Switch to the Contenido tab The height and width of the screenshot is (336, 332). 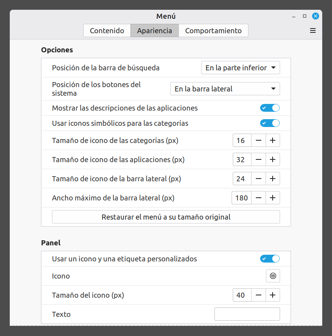(107, 31)
